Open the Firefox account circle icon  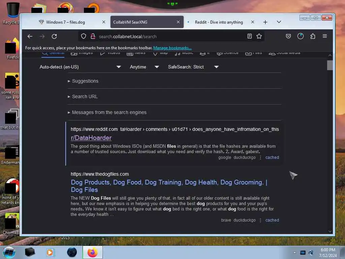coord(300,36)
